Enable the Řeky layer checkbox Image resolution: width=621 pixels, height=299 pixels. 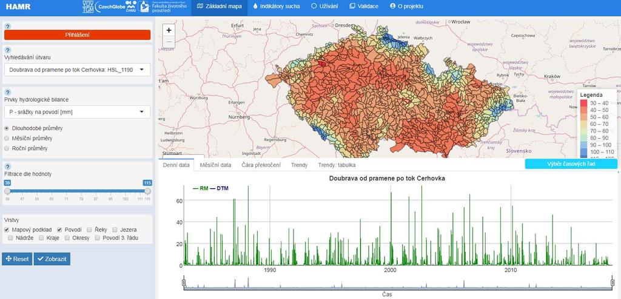90,230
